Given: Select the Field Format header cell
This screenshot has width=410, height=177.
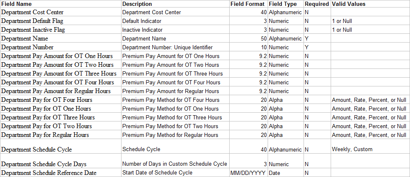Looking at the screenshot, I should coord(248,4).
